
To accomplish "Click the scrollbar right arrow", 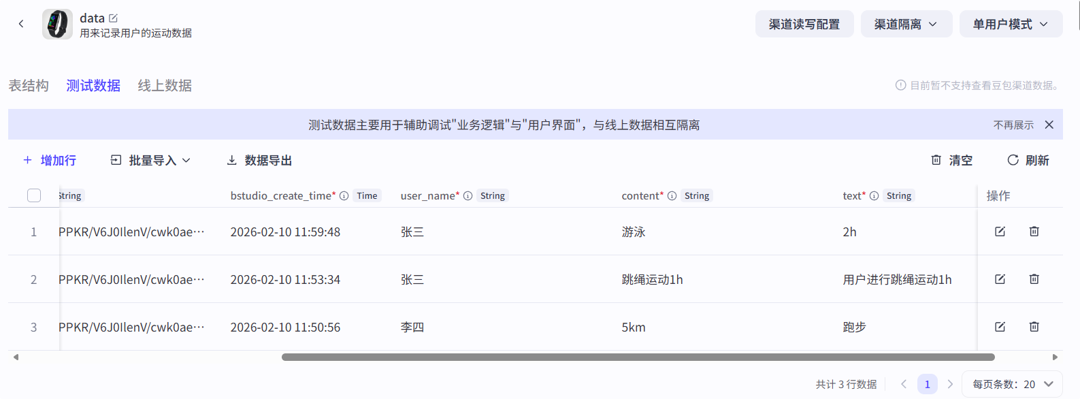I will [x=1055, y=357].
